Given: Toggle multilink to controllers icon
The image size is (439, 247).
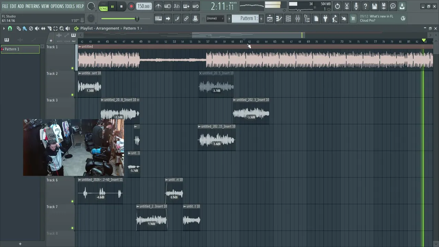Looking at the screenshot, I should point(195,19).
